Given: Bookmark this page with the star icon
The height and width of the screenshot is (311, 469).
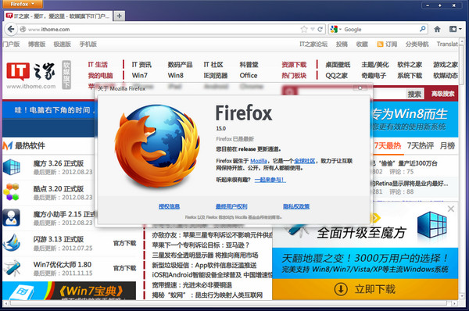Looking at the screenshot, I should pyautogui.click(x=304, y=30).
